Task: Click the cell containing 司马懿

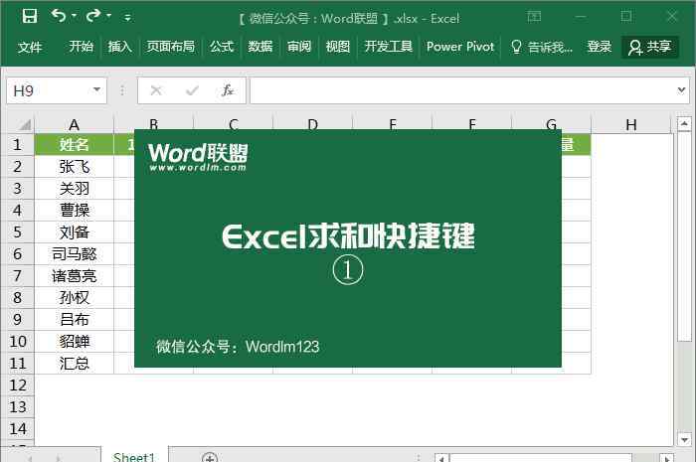Action: pyautogui.click(x=75, y=254)
